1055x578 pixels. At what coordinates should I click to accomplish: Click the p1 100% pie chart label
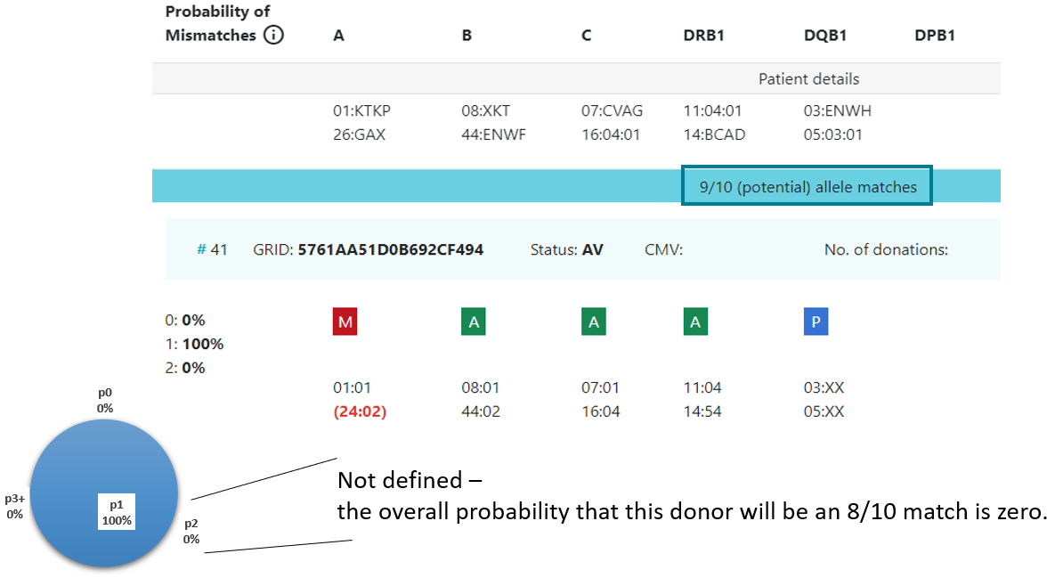(116, 511)
